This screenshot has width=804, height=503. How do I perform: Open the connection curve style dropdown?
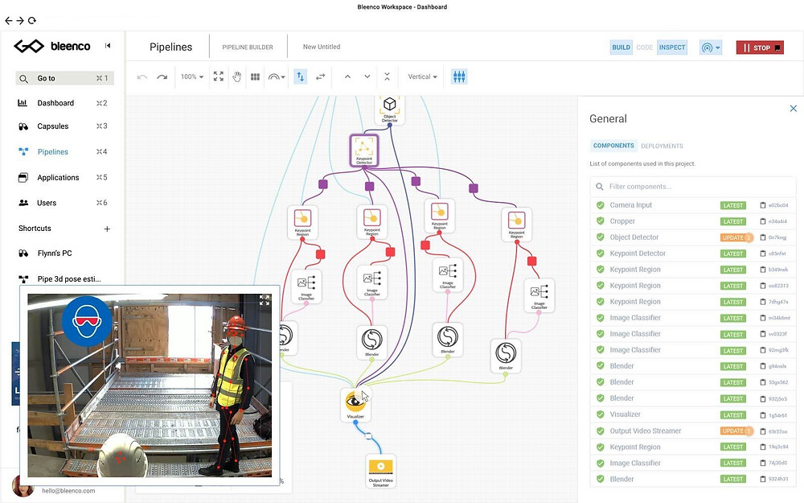click(277, 76)
